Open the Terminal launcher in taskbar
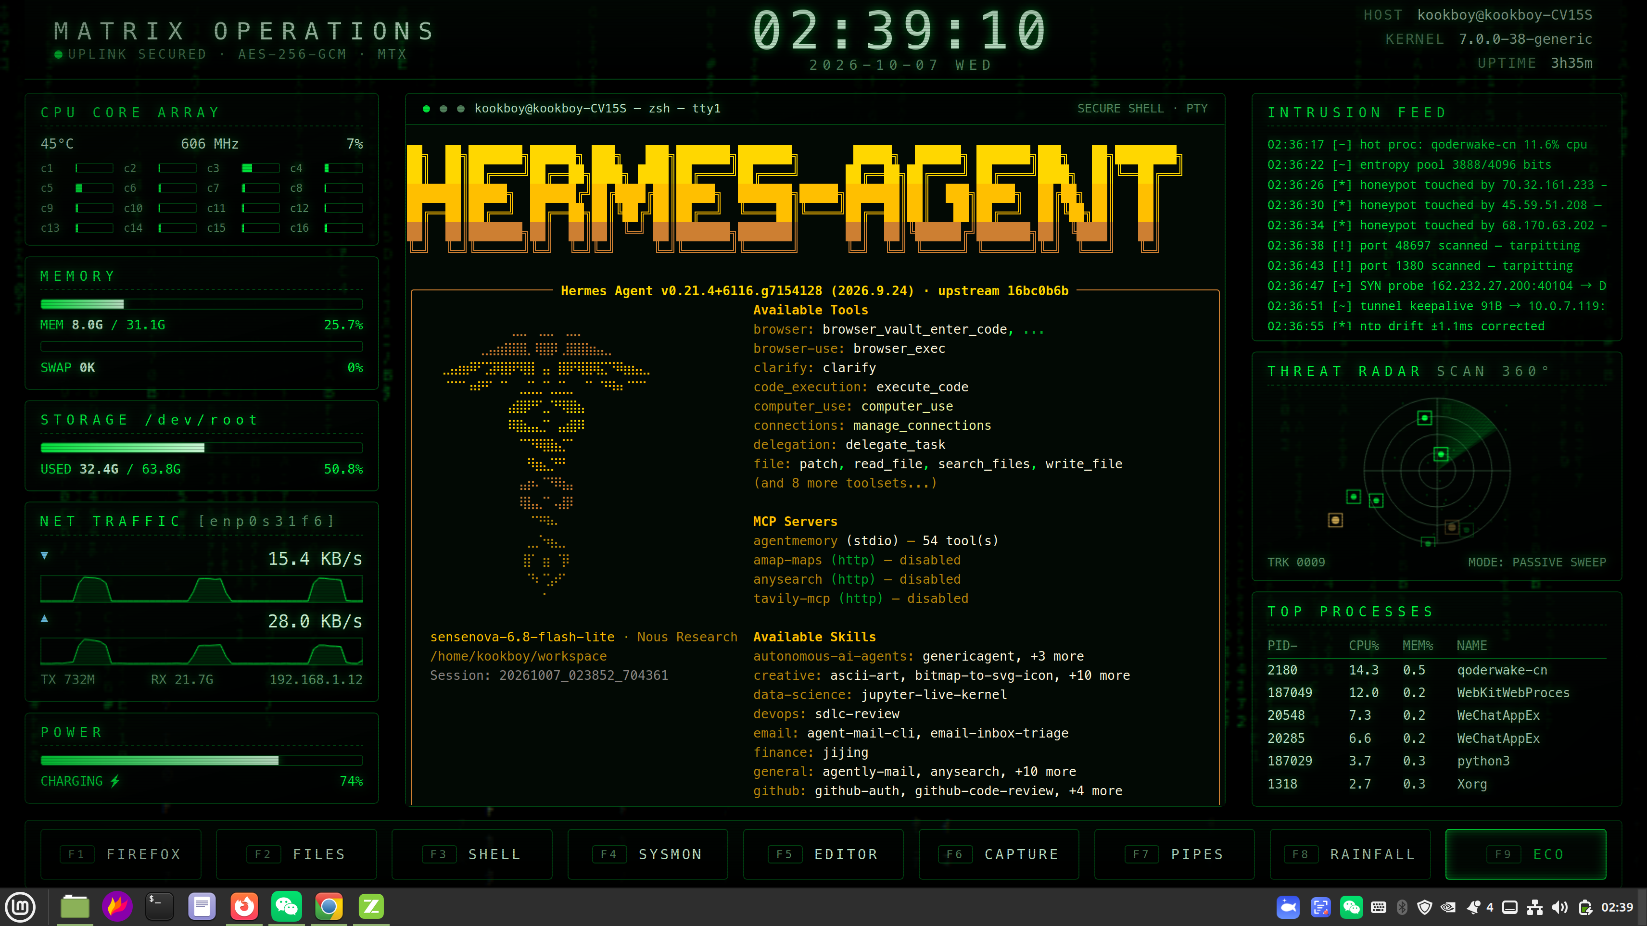The width and height of the screenshot is (1647, 926). tap(159, 907)
